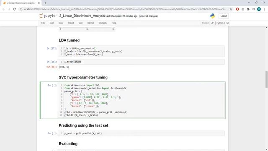Click the LDA tunned heading
This screenshot has height=151, width=268.
coord(69,40)
